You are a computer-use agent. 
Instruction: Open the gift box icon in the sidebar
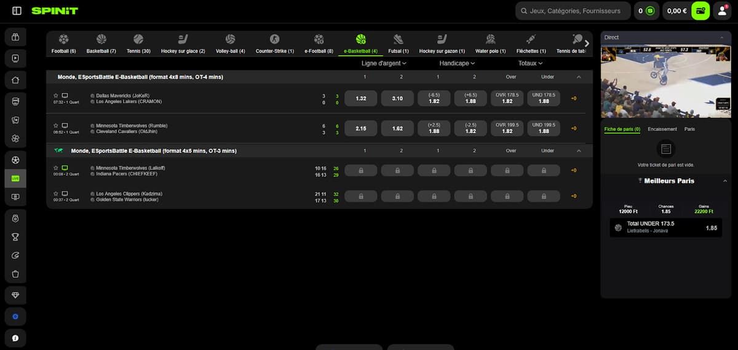(15, 37)
